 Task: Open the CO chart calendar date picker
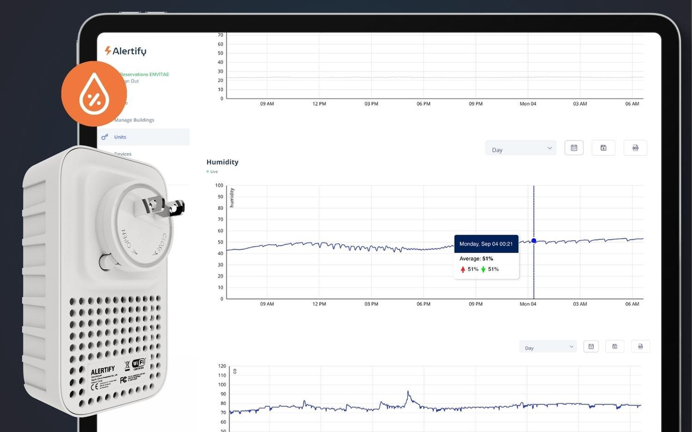click(591, 347)
